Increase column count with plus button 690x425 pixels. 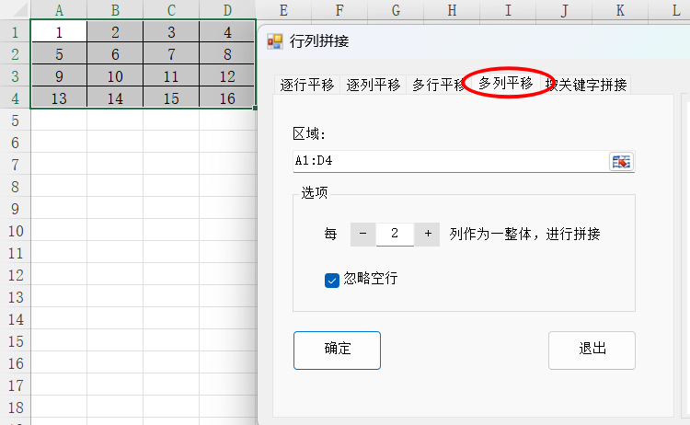tap(428, 234)
